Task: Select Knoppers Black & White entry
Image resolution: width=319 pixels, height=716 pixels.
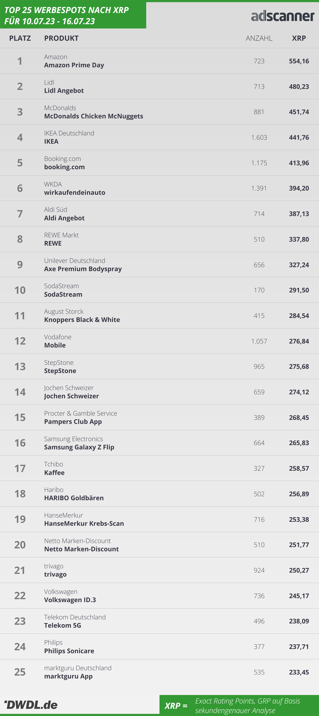Action: 82,320
